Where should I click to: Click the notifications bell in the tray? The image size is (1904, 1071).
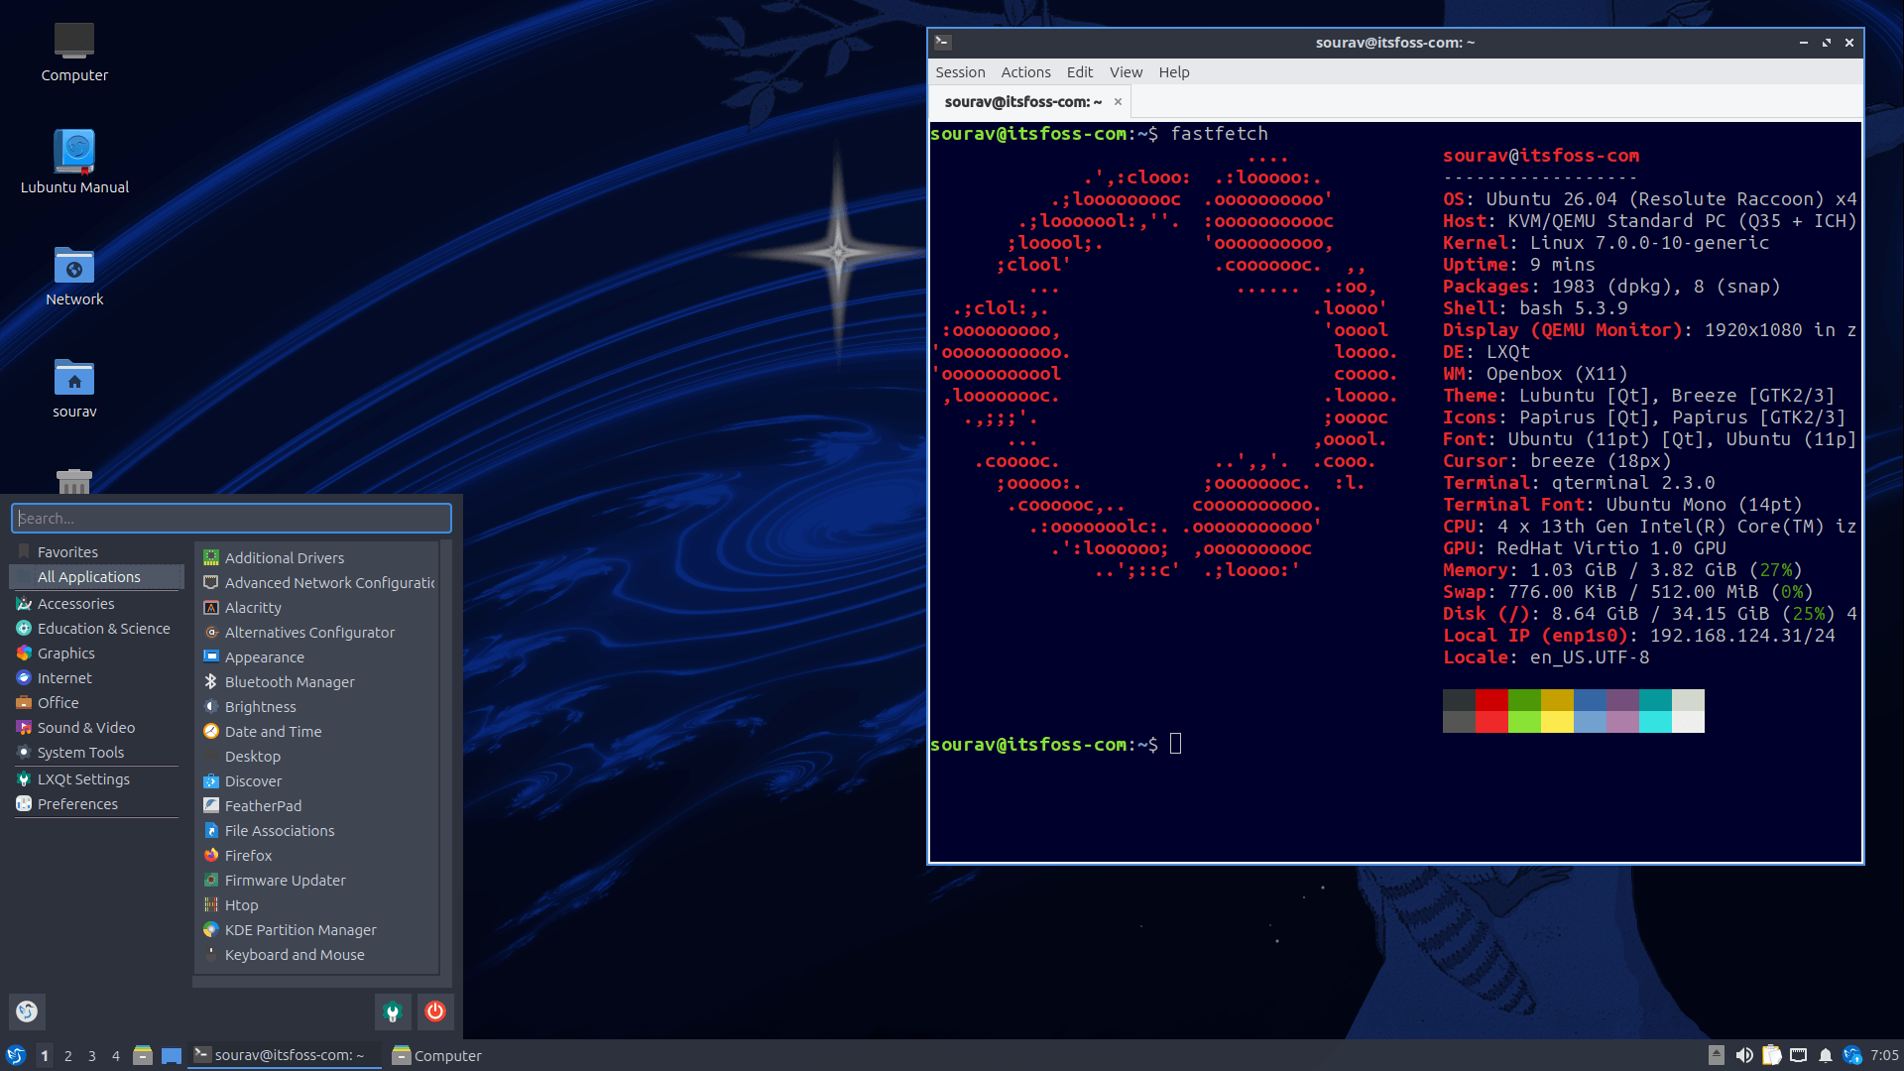(x=1826, y=1055)
